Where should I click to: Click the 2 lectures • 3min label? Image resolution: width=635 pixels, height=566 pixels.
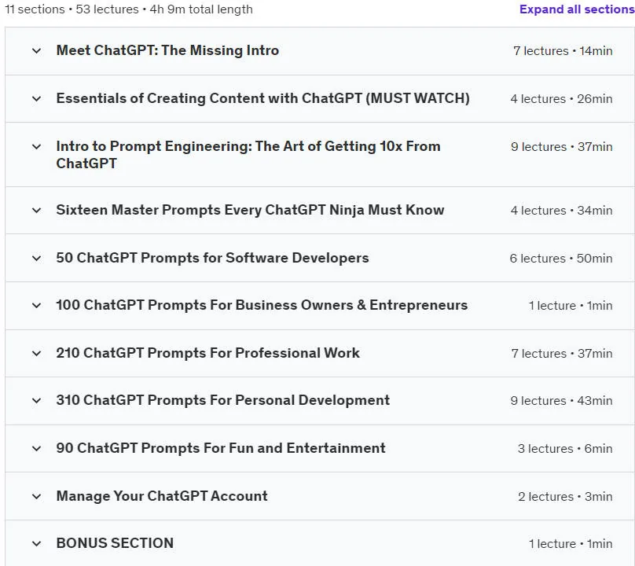point(565,496)
